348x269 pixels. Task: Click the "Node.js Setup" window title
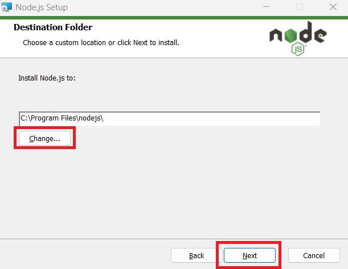(42, 7)
